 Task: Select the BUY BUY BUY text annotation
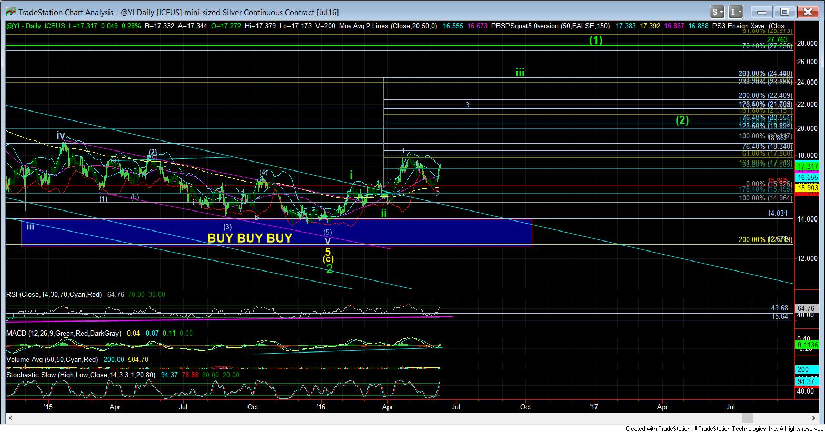[250, 238]
